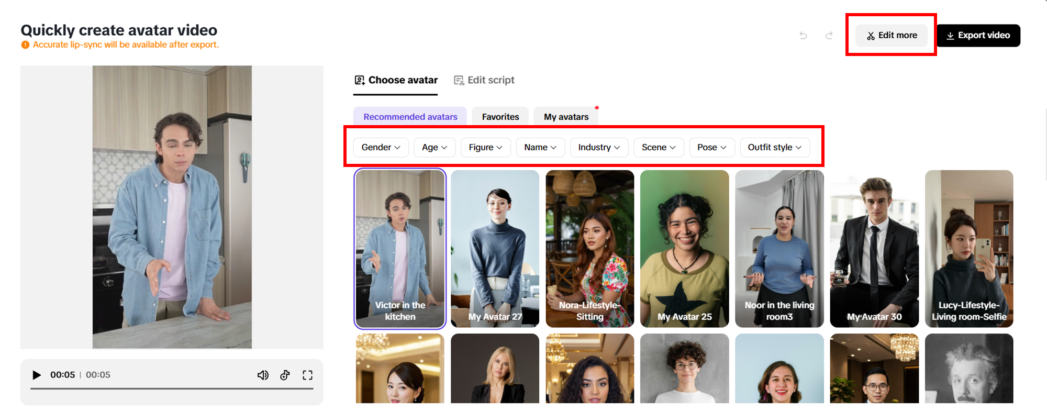Open the Outfit style dropdown
1047x412 pixels.
(x=774, y=148)
